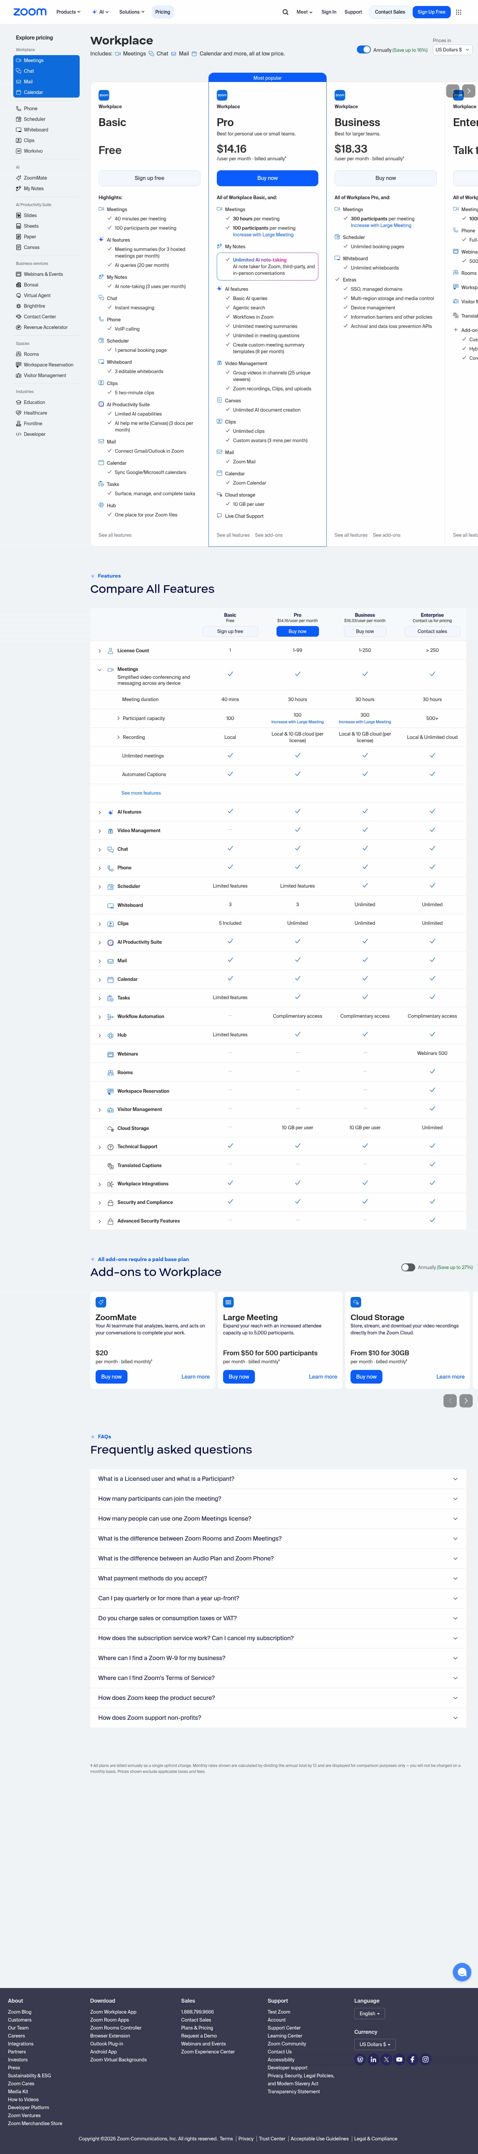
Task: Click next arrow on add-ons carousel
Action: point(466,1400)
